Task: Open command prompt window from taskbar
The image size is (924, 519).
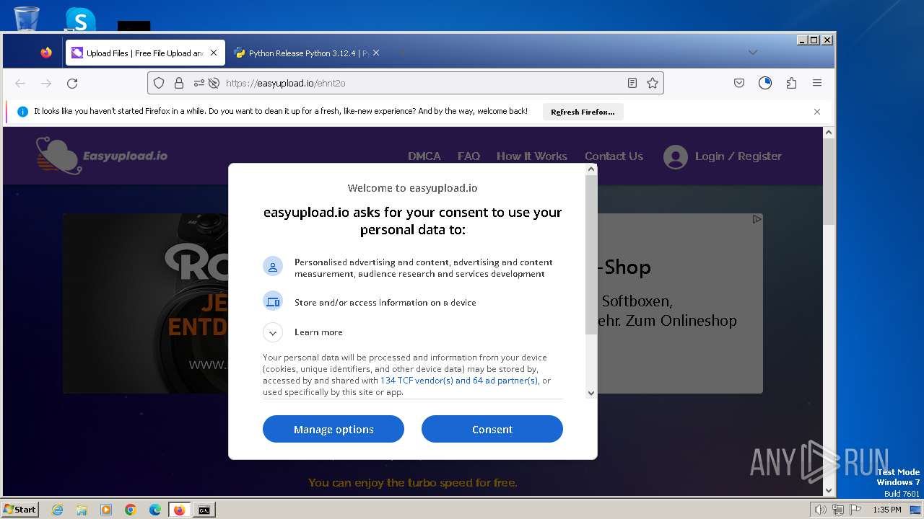Action: (x=204, y=510)
